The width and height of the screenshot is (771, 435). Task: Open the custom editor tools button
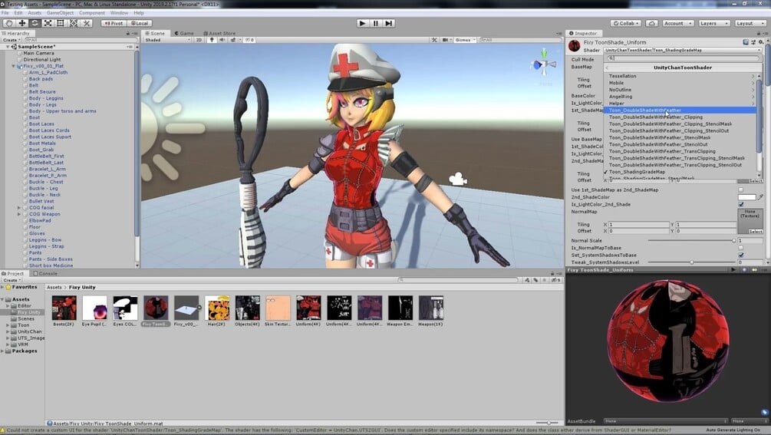point(86,23)
